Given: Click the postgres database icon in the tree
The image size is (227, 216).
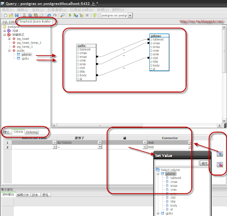Looking at the screenshot, I should click(x=5, y=27).
